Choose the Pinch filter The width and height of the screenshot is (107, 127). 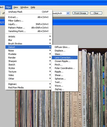(x=65, y=65)
